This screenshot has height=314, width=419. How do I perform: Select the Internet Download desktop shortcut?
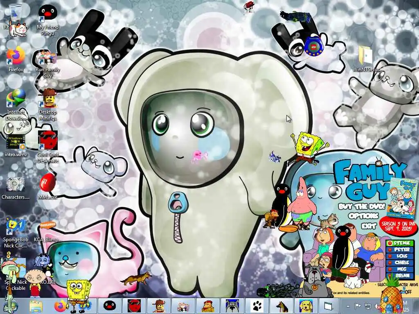point(16,105)
